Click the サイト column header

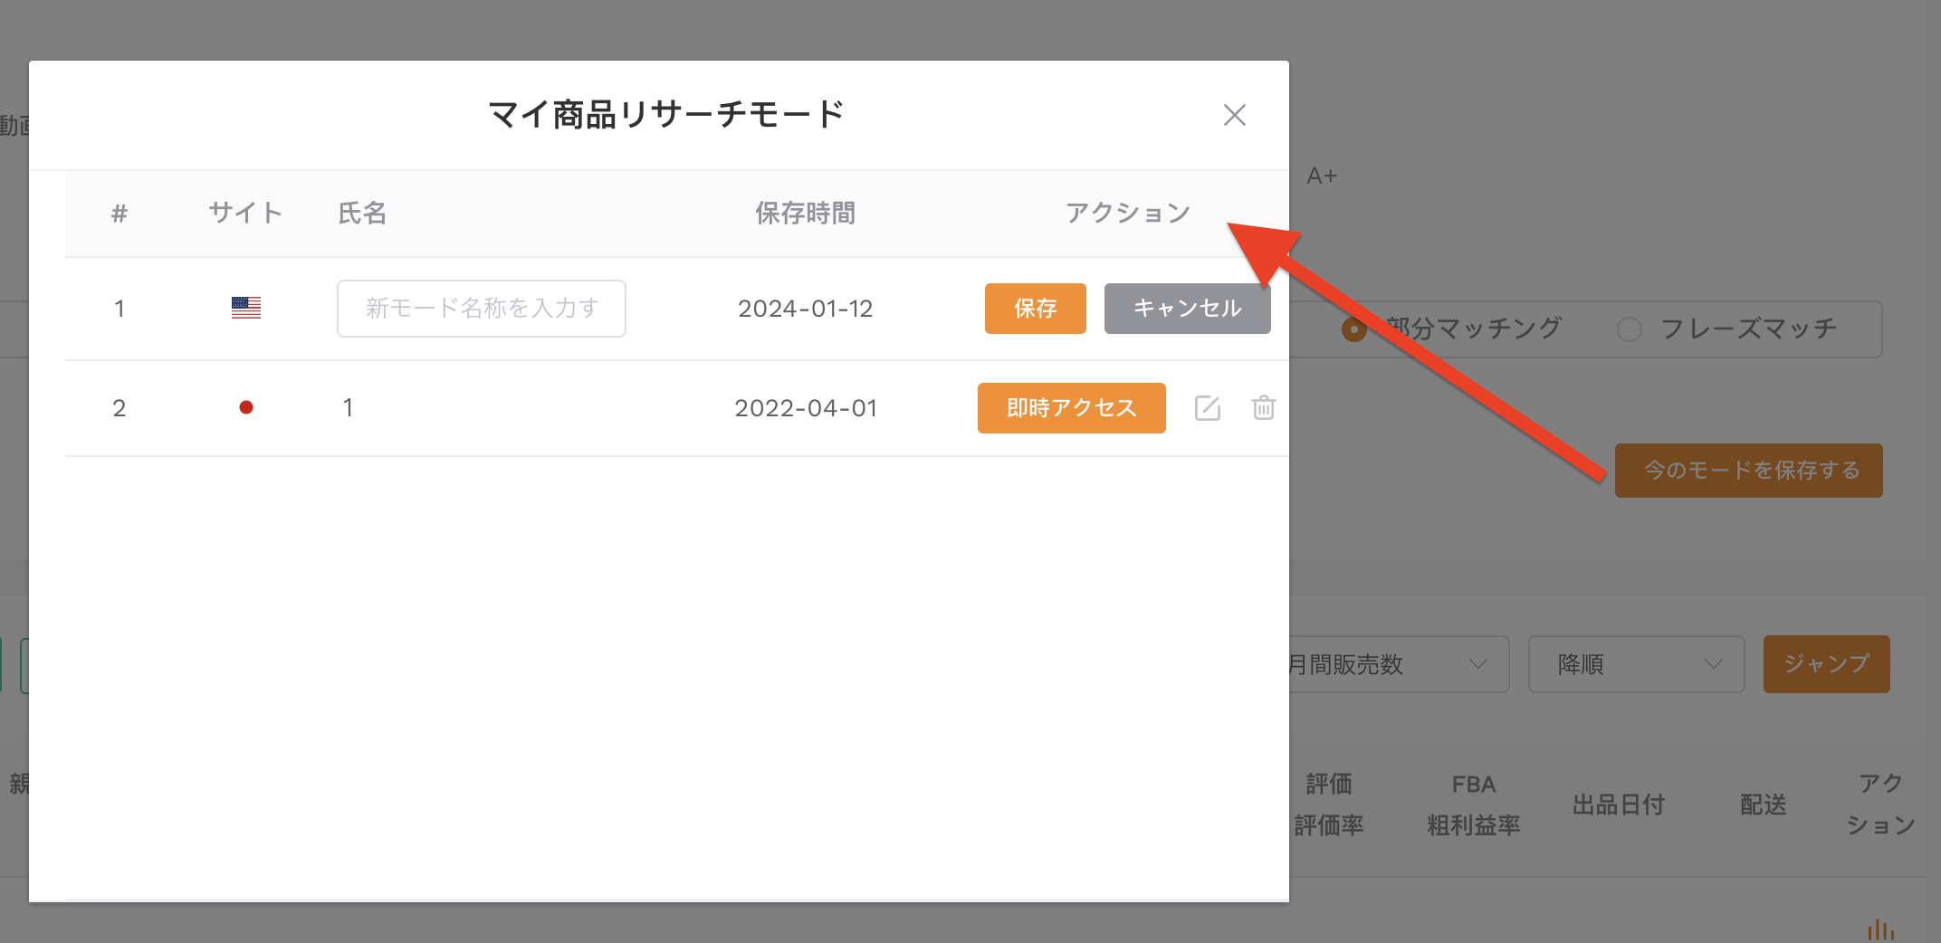pyautogui.click(x=245, y=214)
